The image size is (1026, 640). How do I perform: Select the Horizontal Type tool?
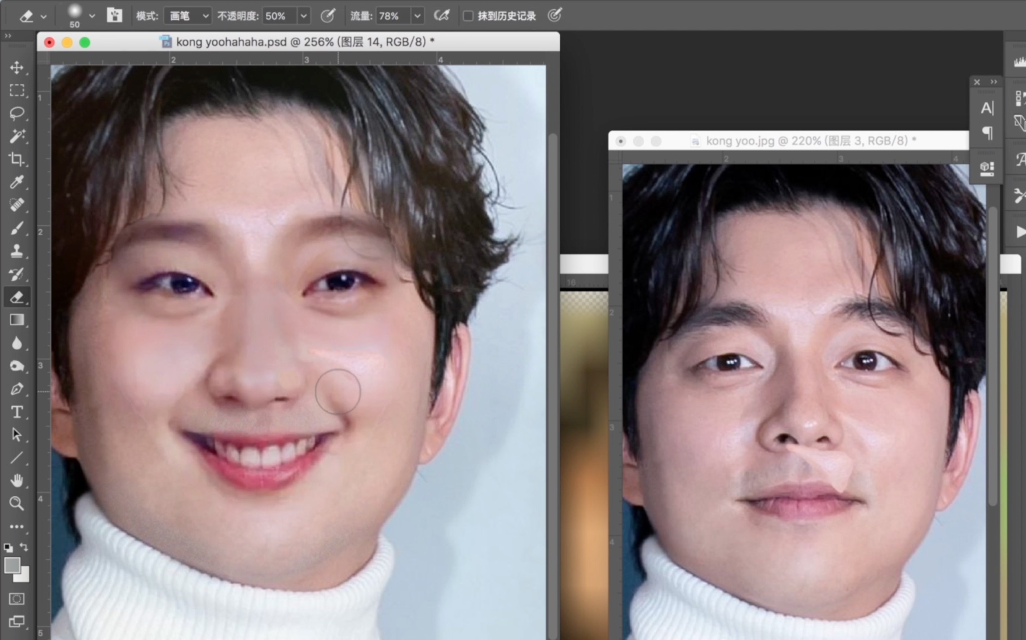coord(17,412)
